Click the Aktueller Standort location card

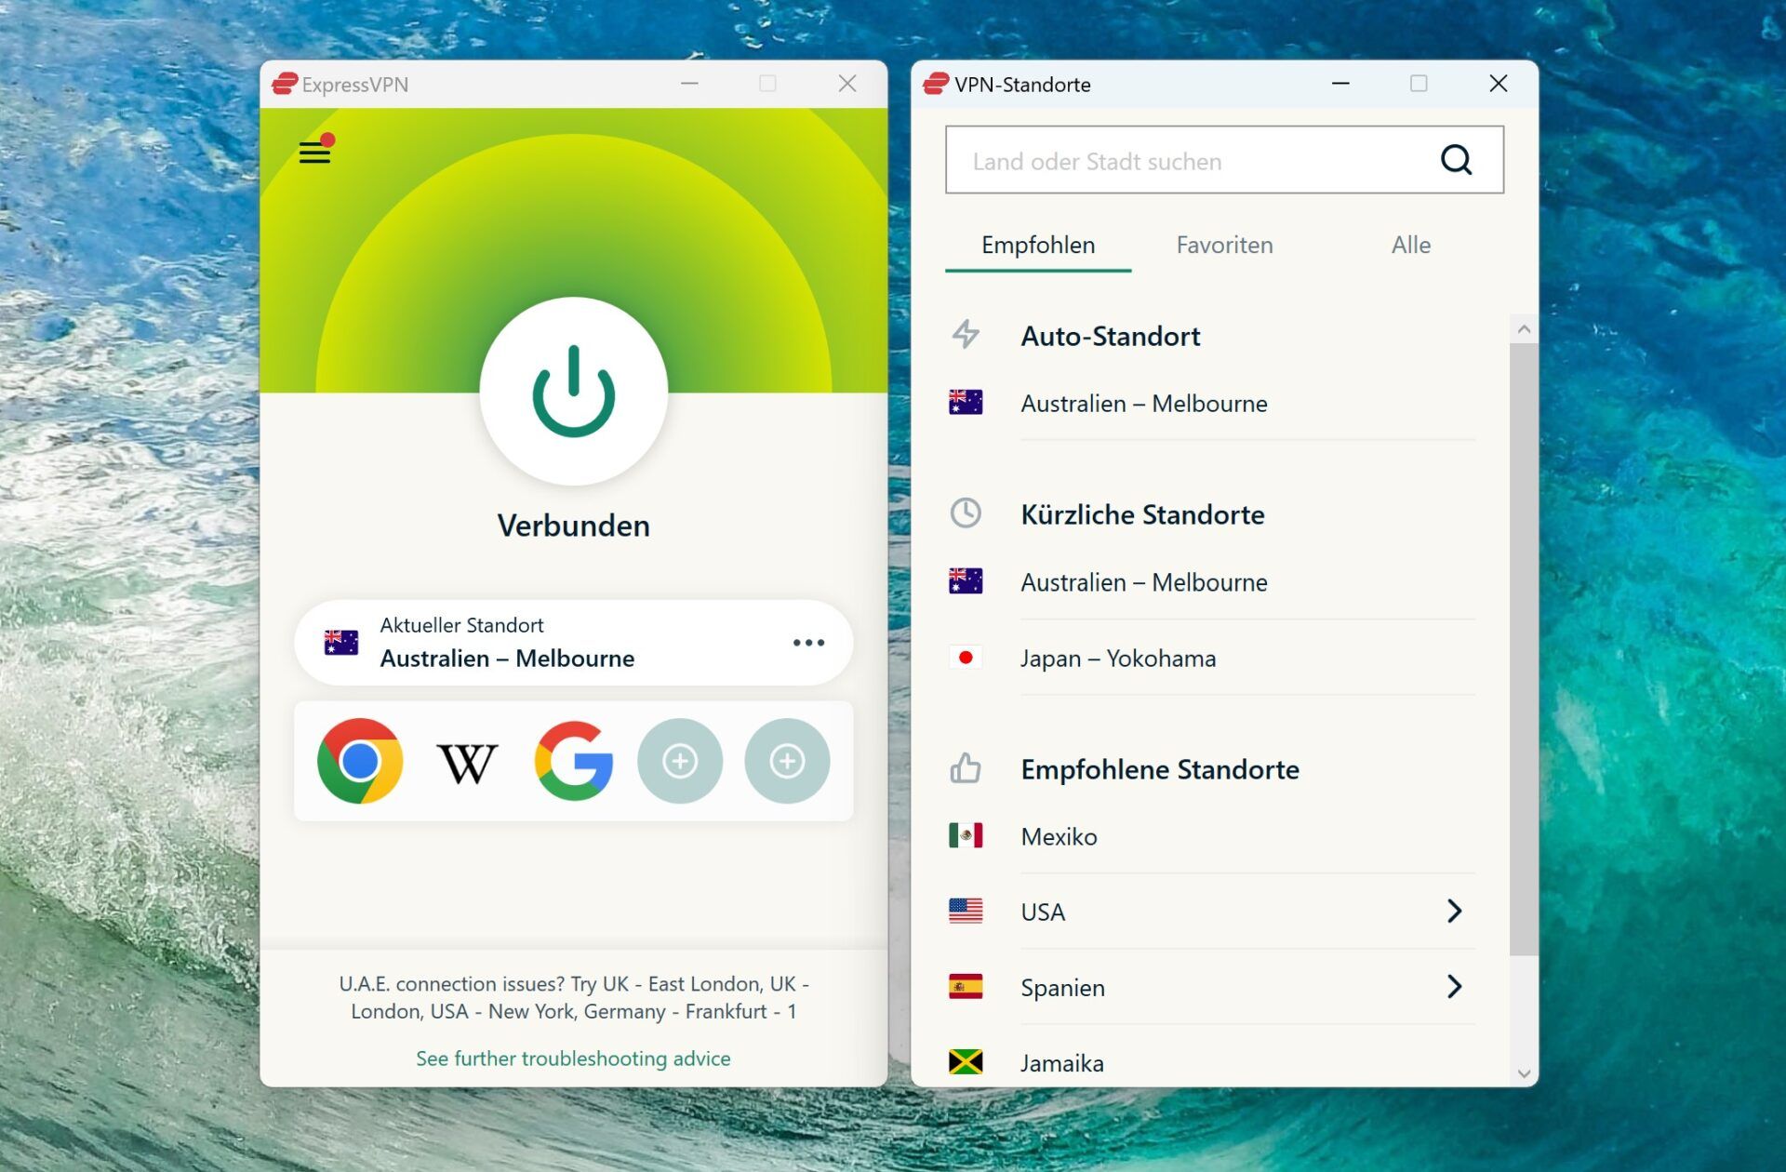coord(574,643)
